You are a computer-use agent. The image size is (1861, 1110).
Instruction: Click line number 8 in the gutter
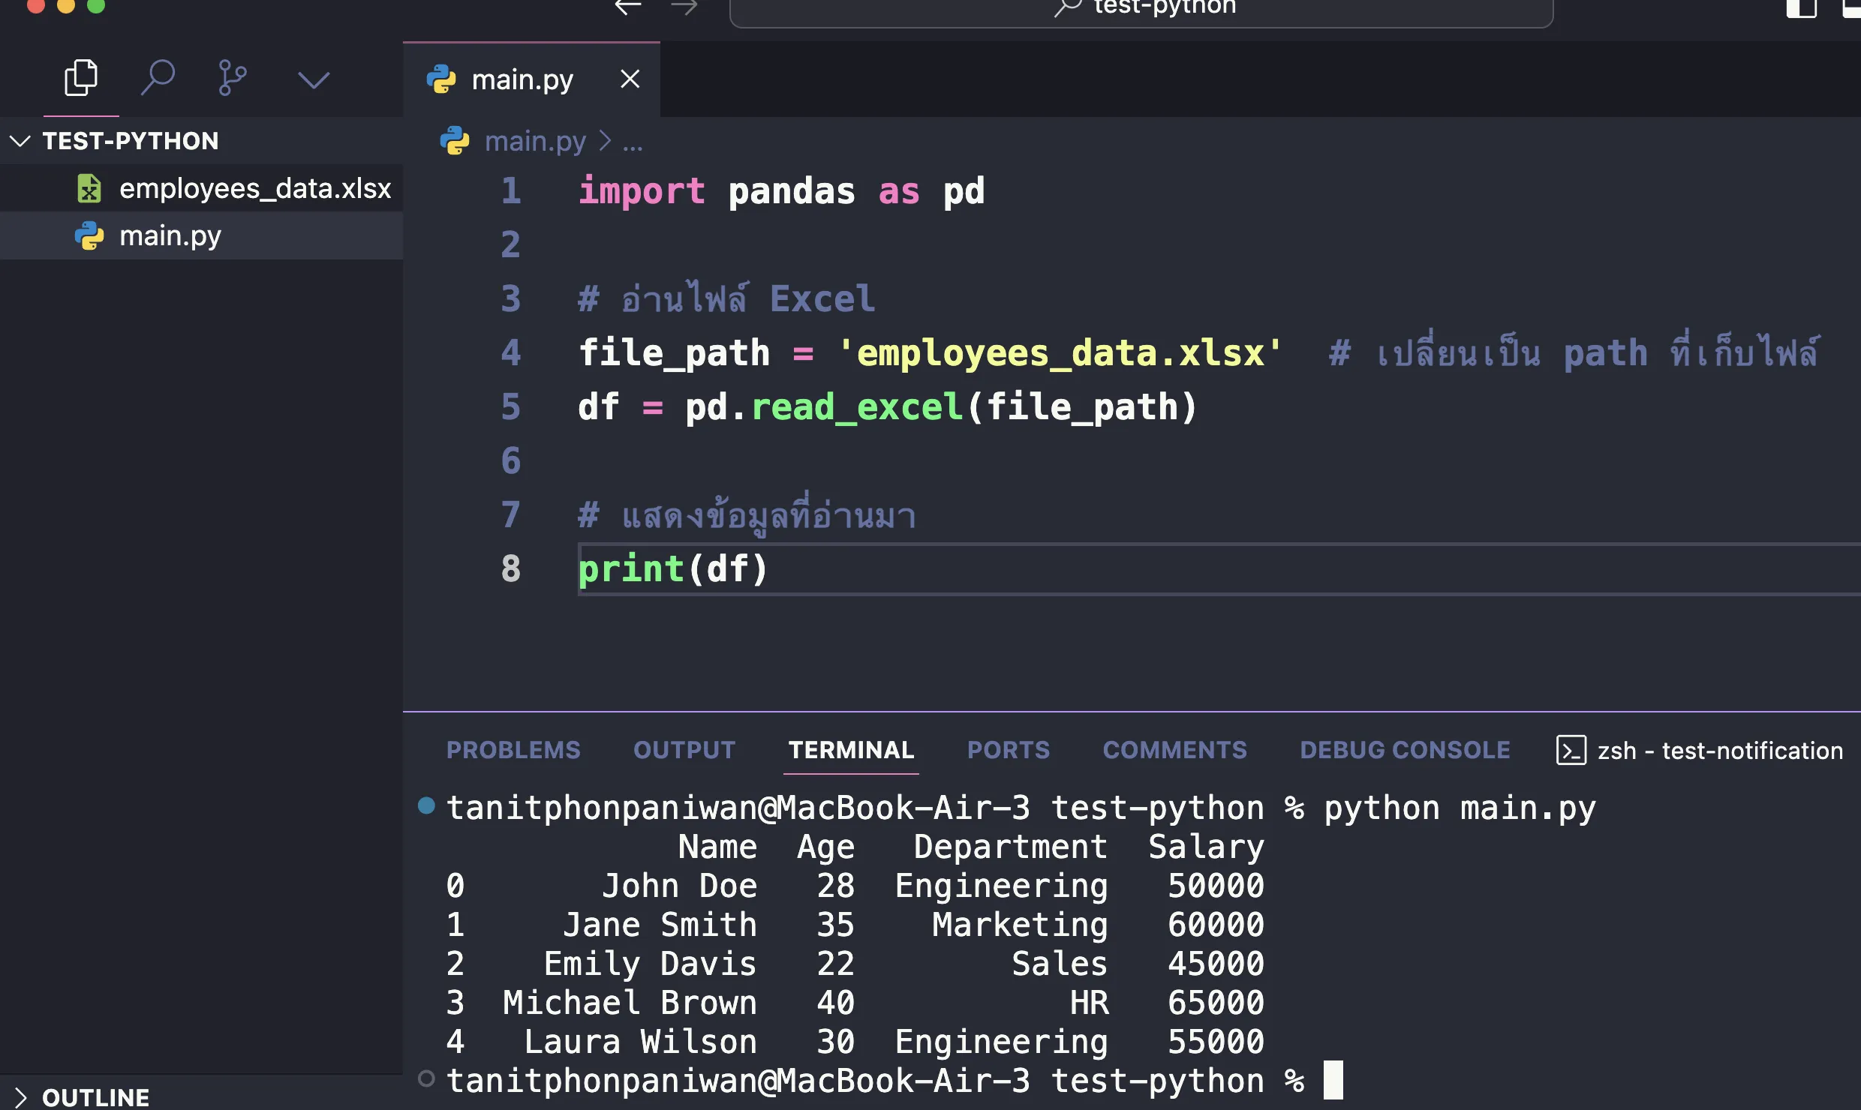point(511,568)
